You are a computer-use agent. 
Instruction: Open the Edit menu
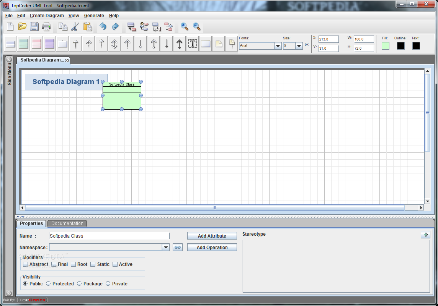(x=21, y=16)
